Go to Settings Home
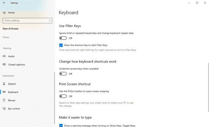Viewport: 209px width, 127px height. point(11,13)
